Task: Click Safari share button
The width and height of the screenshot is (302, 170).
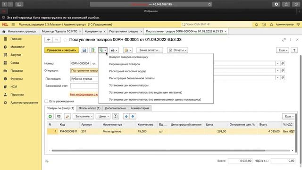Action: click(286, 4)
